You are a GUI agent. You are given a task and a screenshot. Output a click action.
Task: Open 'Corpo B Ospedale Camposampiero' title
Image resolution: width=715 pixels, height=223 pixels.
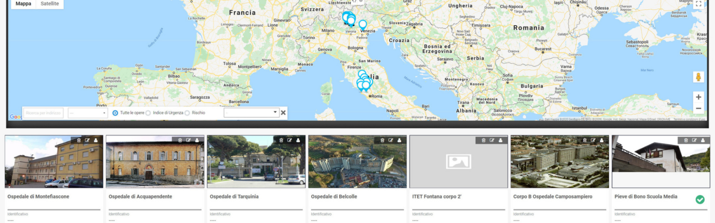coord(553,197)
